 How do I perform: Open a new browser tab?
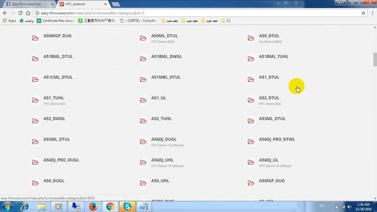[116, 4]
